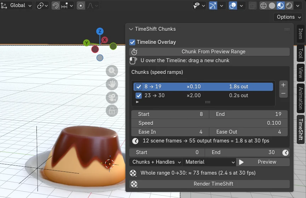This screenshot has width=306, height=198.
Task: Click the Render TimeShift button
Action: pos(209,184)
